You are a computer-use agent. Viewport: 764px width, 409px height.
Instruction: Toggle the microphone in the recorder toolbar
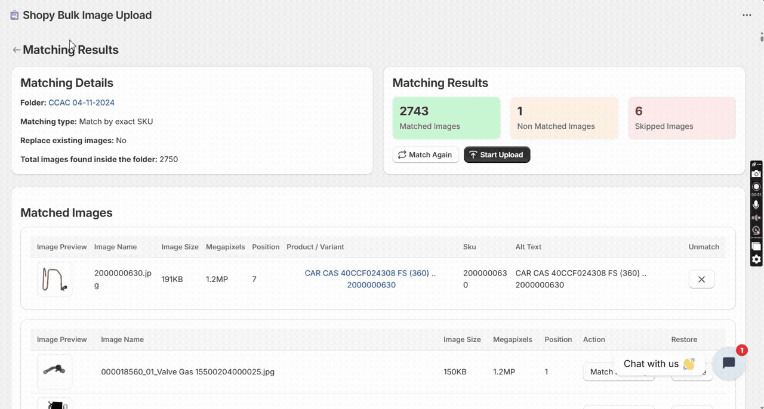click(x=756, y=204)
